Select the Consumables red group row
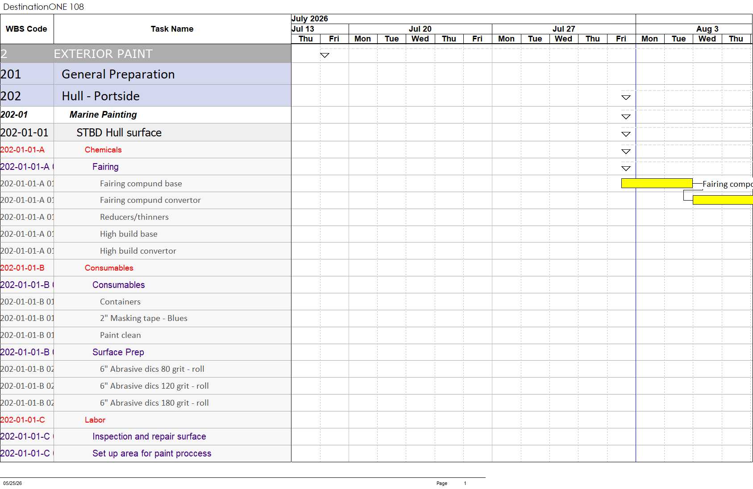Screen dimensions: 753x489 (146, 268)
